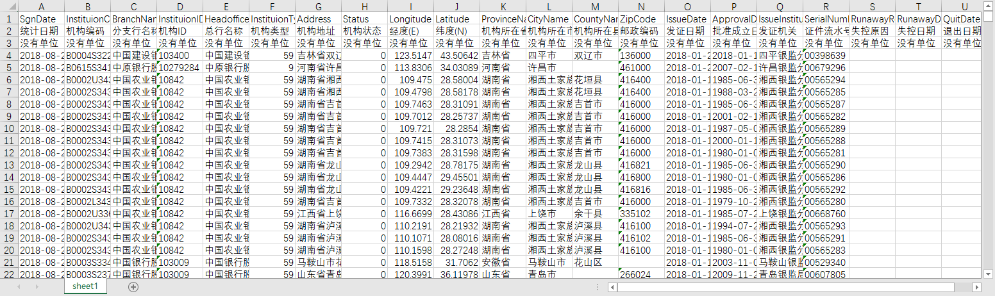Click the horizontal scrollbar right arrow
The height and width of the screenshot is (296, 995).
coord(977,287)
